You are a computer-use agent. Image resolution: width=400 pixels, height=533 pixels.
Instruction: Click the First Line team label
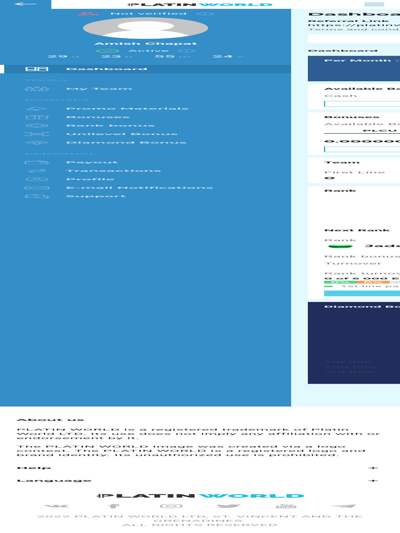[x=355, y=172]
